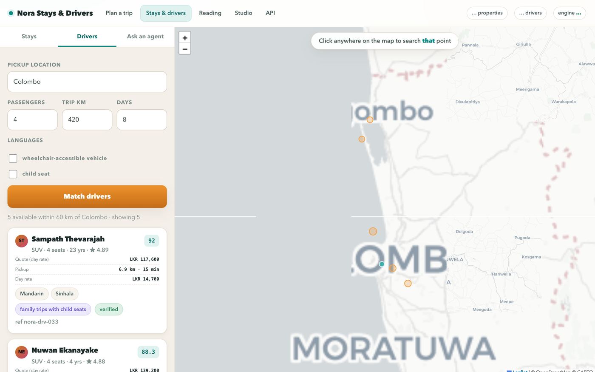The image size is (595, 372).
Task: Open Sampath Thevarajah driver name
Action: coord(68,239)
